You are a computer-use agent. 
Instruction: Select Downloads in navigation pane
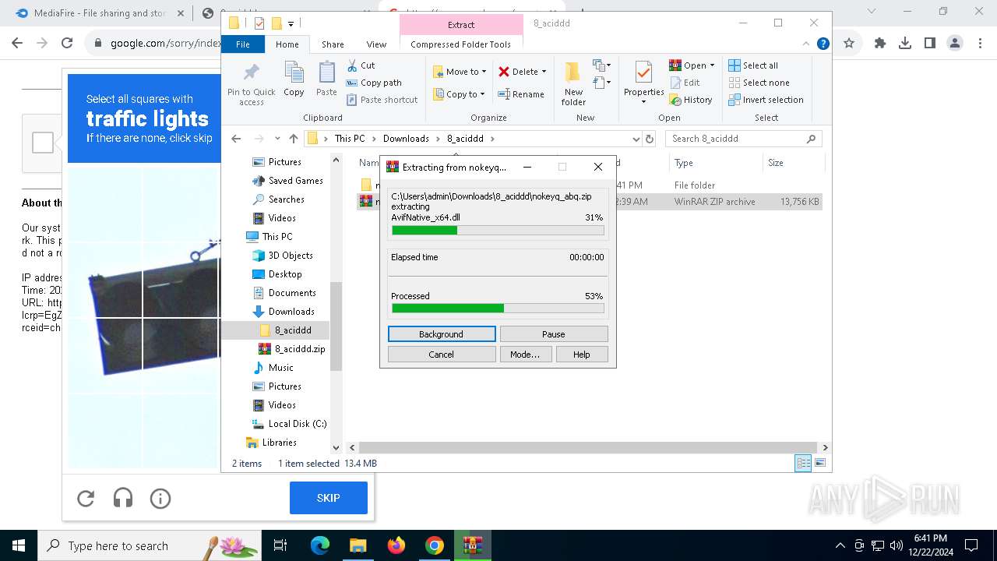(x=291, y=312)
